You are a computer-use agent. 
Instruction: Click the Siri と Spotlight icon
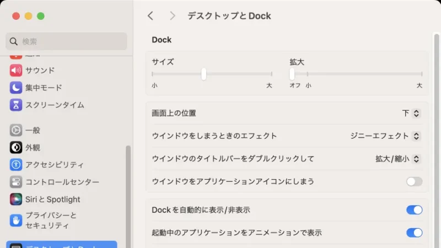16,199
